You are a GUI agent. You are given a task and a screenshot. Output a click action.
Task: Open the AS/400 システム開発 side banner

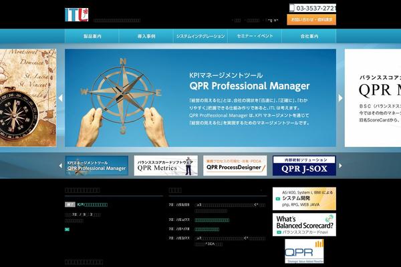pyautogui.click(x=304, y=198)
